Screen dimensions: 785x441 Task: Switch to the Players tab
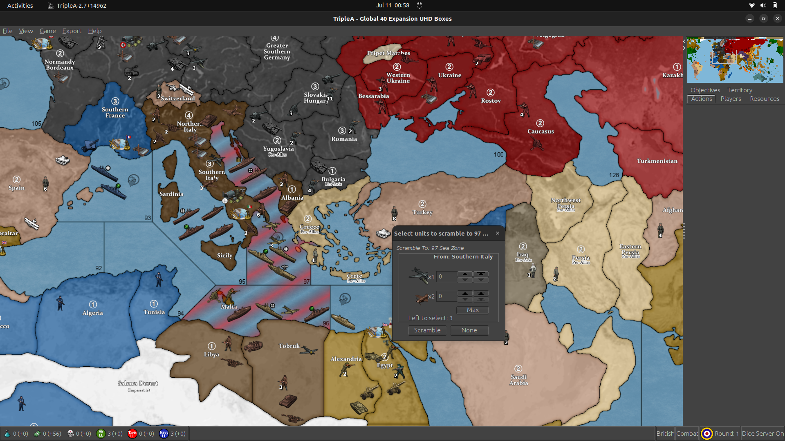point(731,99)
